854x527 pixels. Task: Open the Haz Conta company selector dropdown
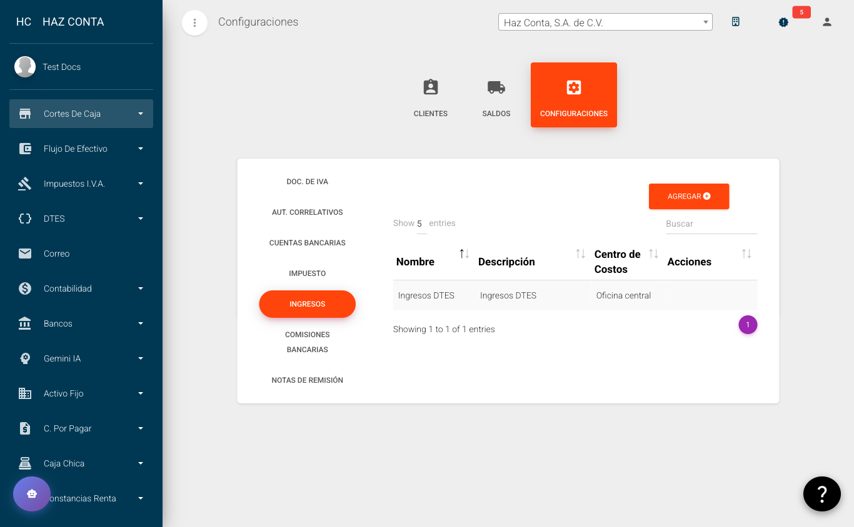605,21
